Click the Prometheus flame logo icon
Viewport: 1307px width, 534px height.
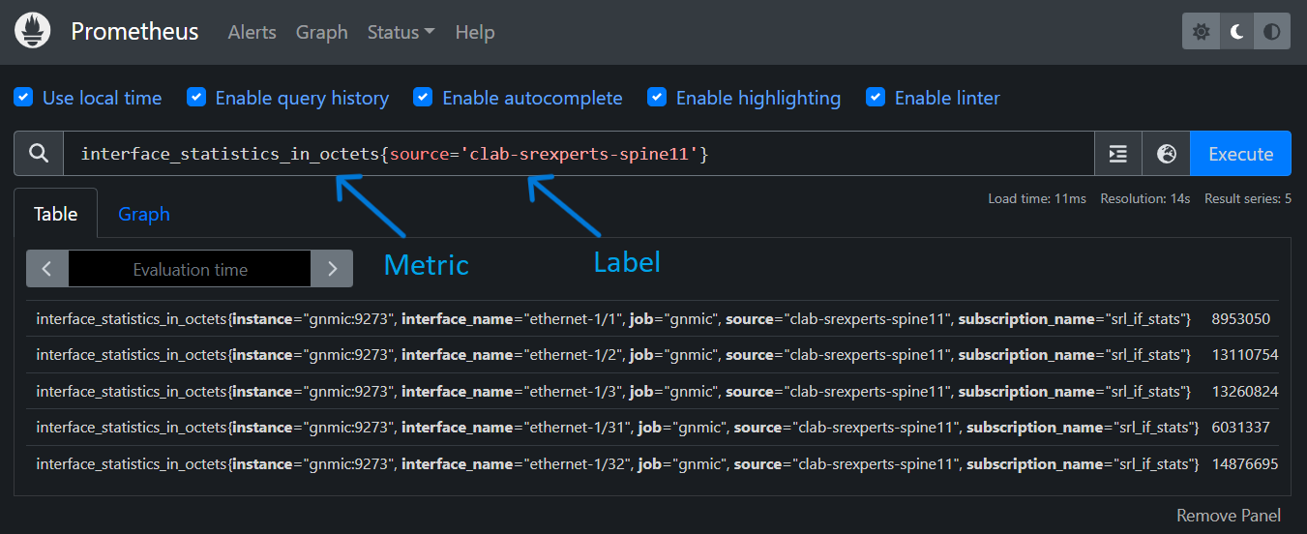(33, 32)
